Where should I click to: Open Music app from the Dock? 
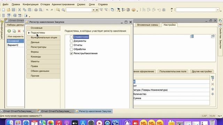coord(59,123)
